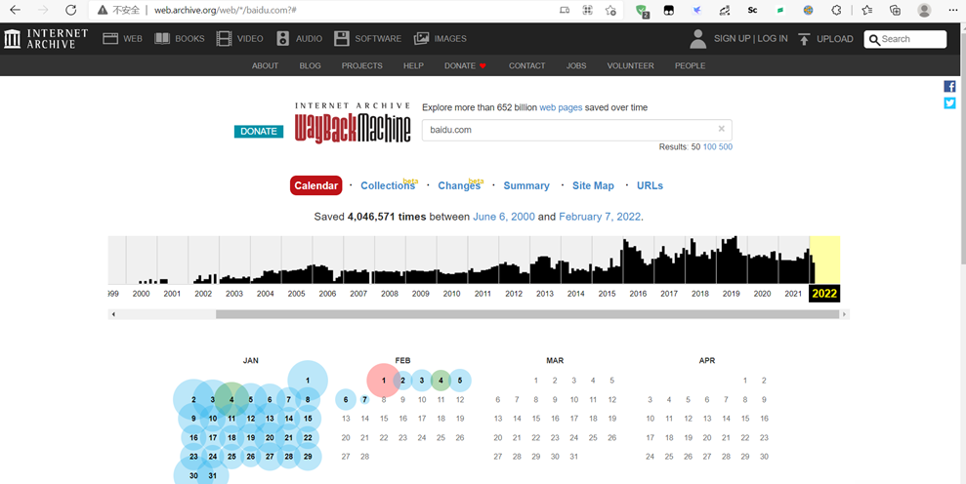This screenshot has width=966, height=484.
Task: Select the Calendar tab
Action: (316, 185)
